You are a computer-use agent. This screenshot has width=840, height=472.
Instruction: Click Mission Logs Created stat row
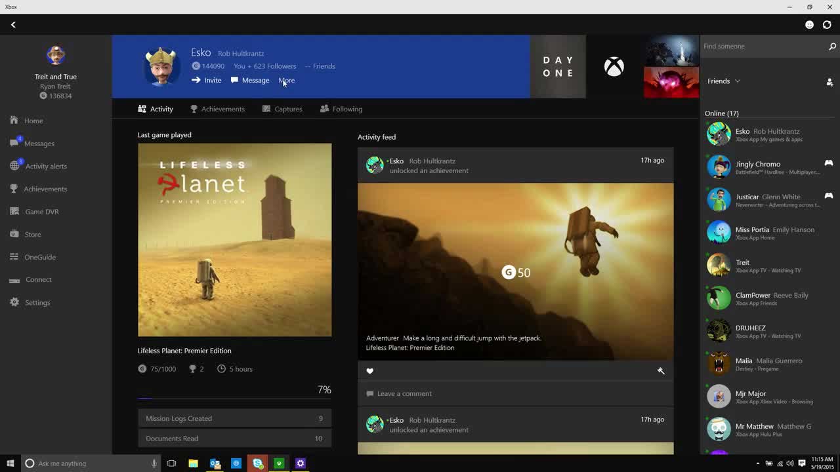[x=234, y=418]
